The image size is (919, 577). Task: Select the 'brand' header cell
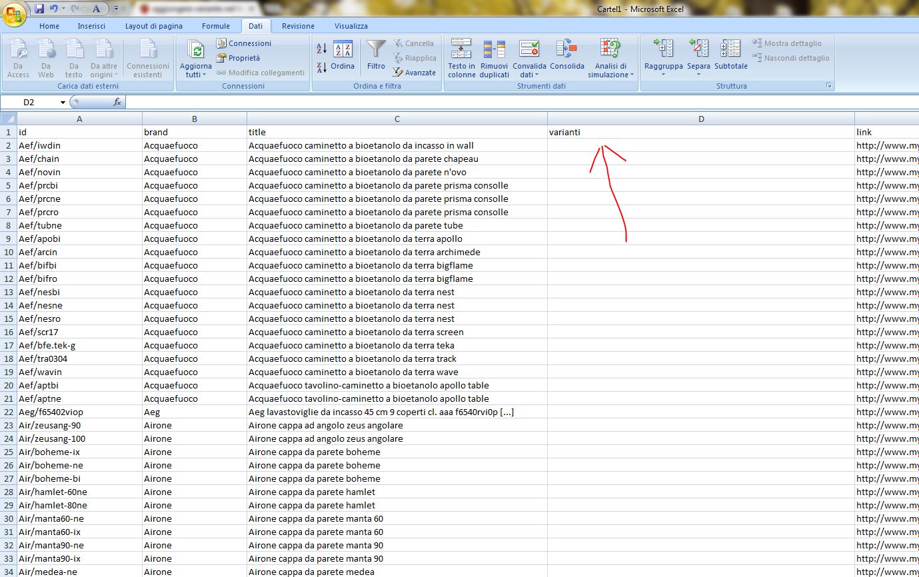(195, 132)
